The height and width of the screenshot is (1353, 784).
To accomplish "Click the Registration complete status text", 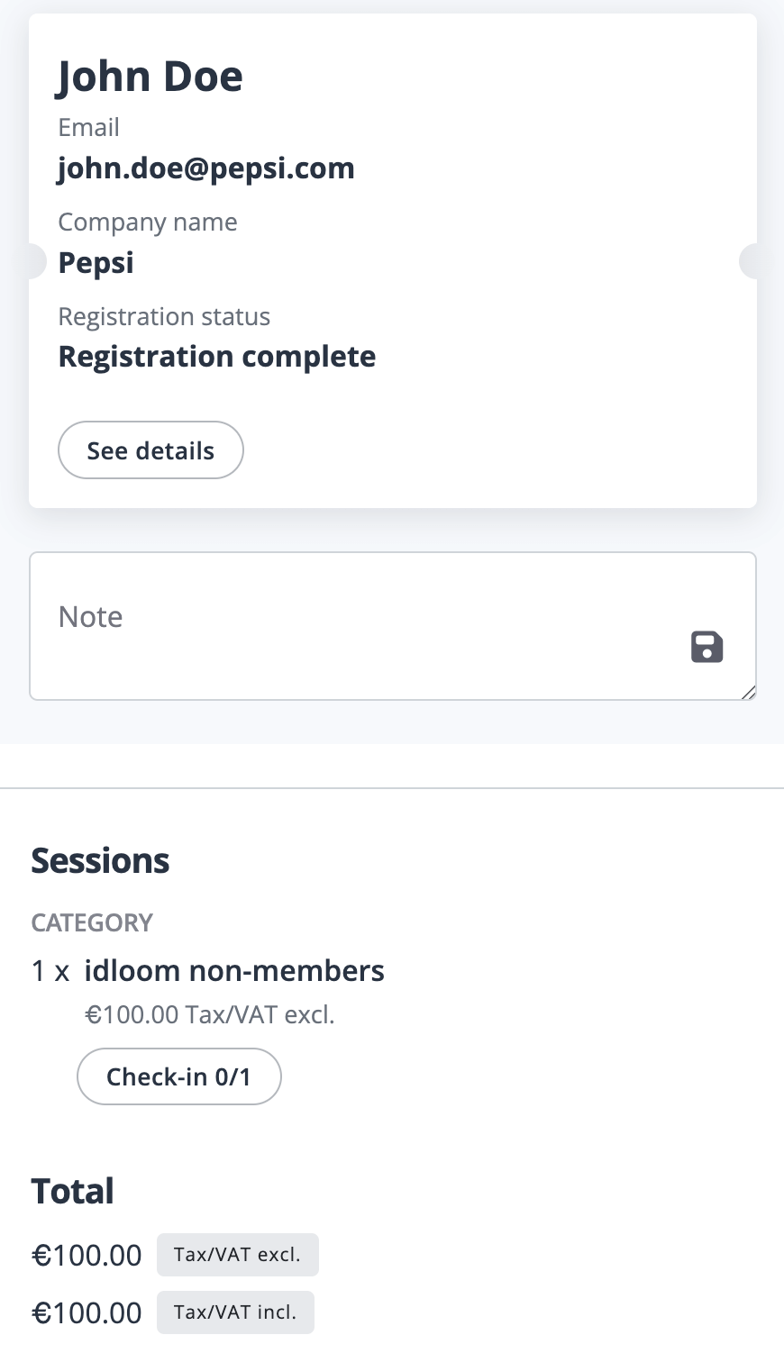I will 217,357.
